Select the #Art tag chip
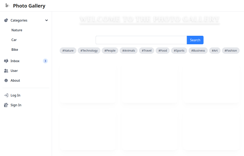 (x=215, y=50)
